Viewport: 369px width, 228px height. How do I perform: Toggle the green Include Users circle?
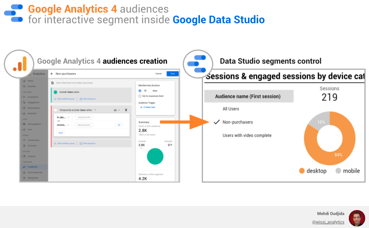tap(56, 92)
